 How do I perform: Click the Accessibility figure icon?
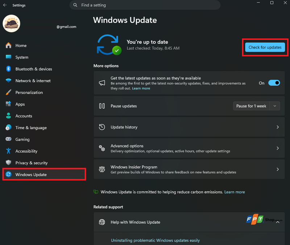tap(8, 151)
